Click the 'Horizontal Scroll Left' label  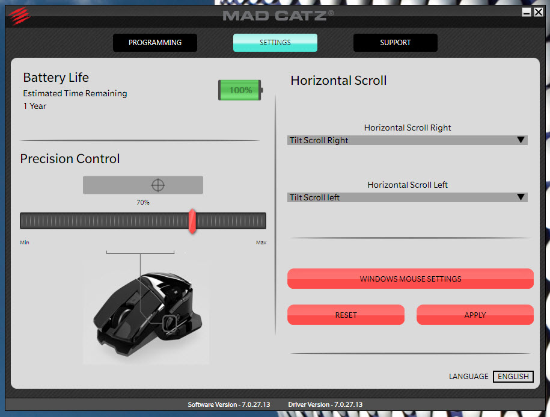coord(408,185)
